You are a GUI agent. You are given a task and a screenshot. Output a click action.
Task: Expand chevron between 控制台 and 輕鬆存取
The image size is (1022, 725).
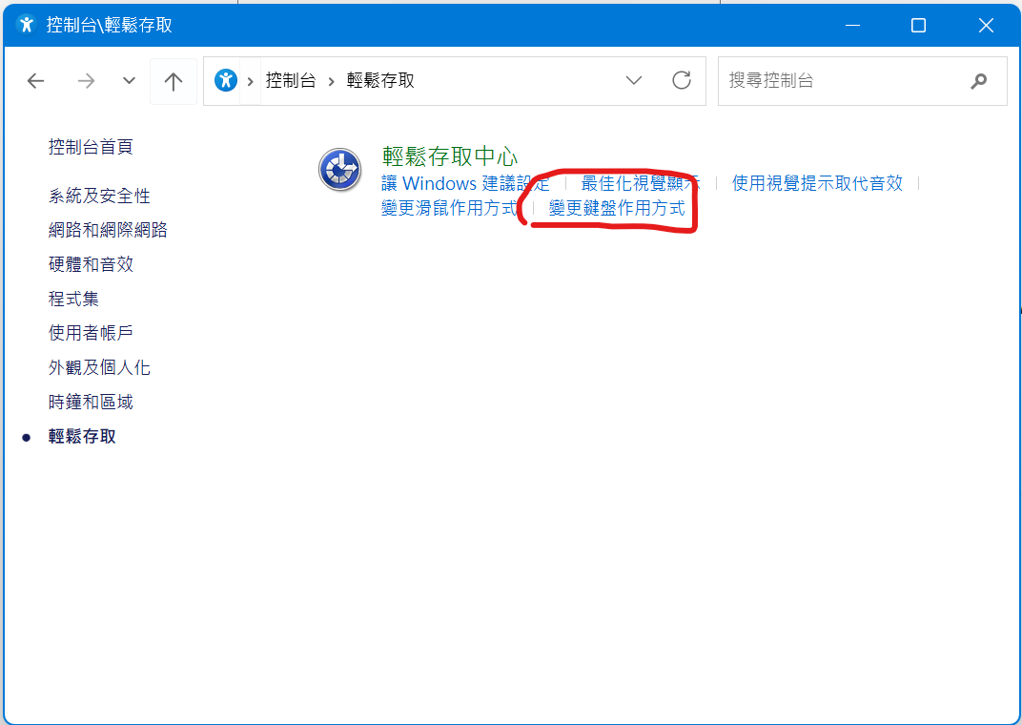[x=332, y=81]
